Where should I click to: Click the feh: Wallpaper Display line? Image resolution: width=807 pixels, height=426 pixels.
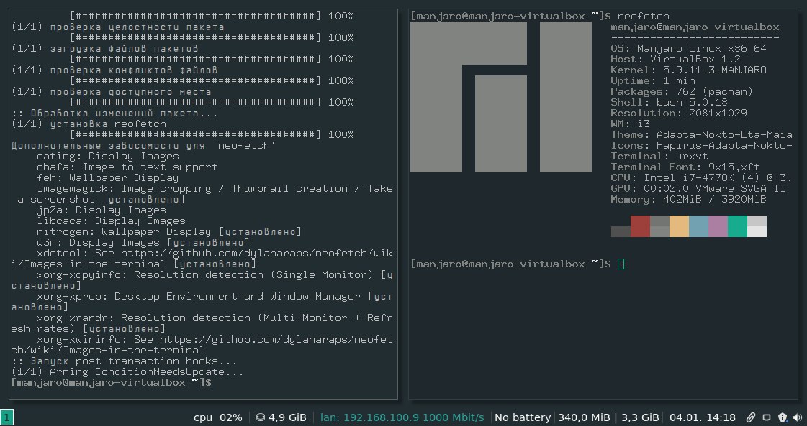(x=108, y=178)
